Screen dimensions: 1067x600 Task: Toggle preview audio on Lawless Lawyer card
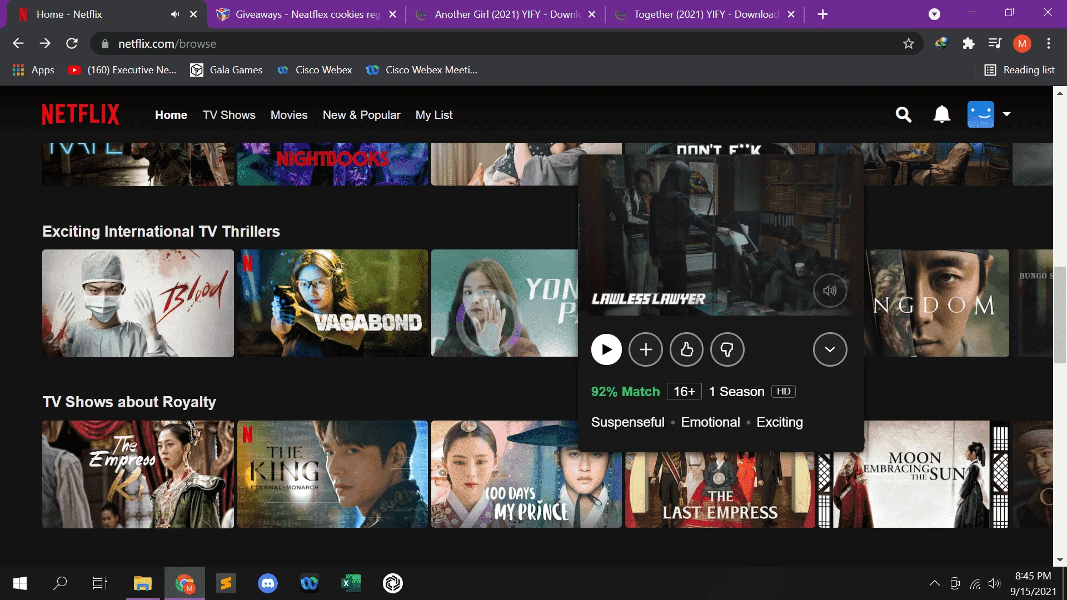pyautogui.click(x=830, y=291)
